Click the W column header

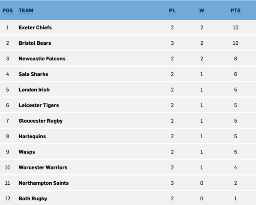click(x=202, y=11)
